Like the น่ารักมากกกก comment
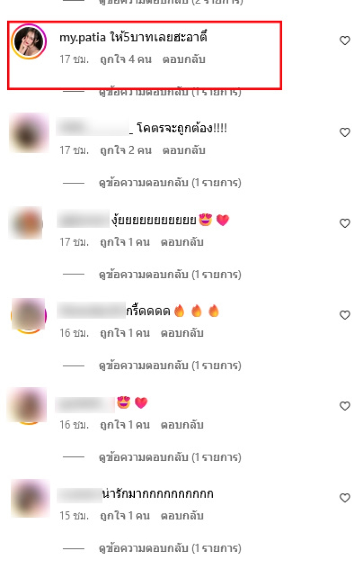Viewport: 363px width, 569px height. pos(345,498)
